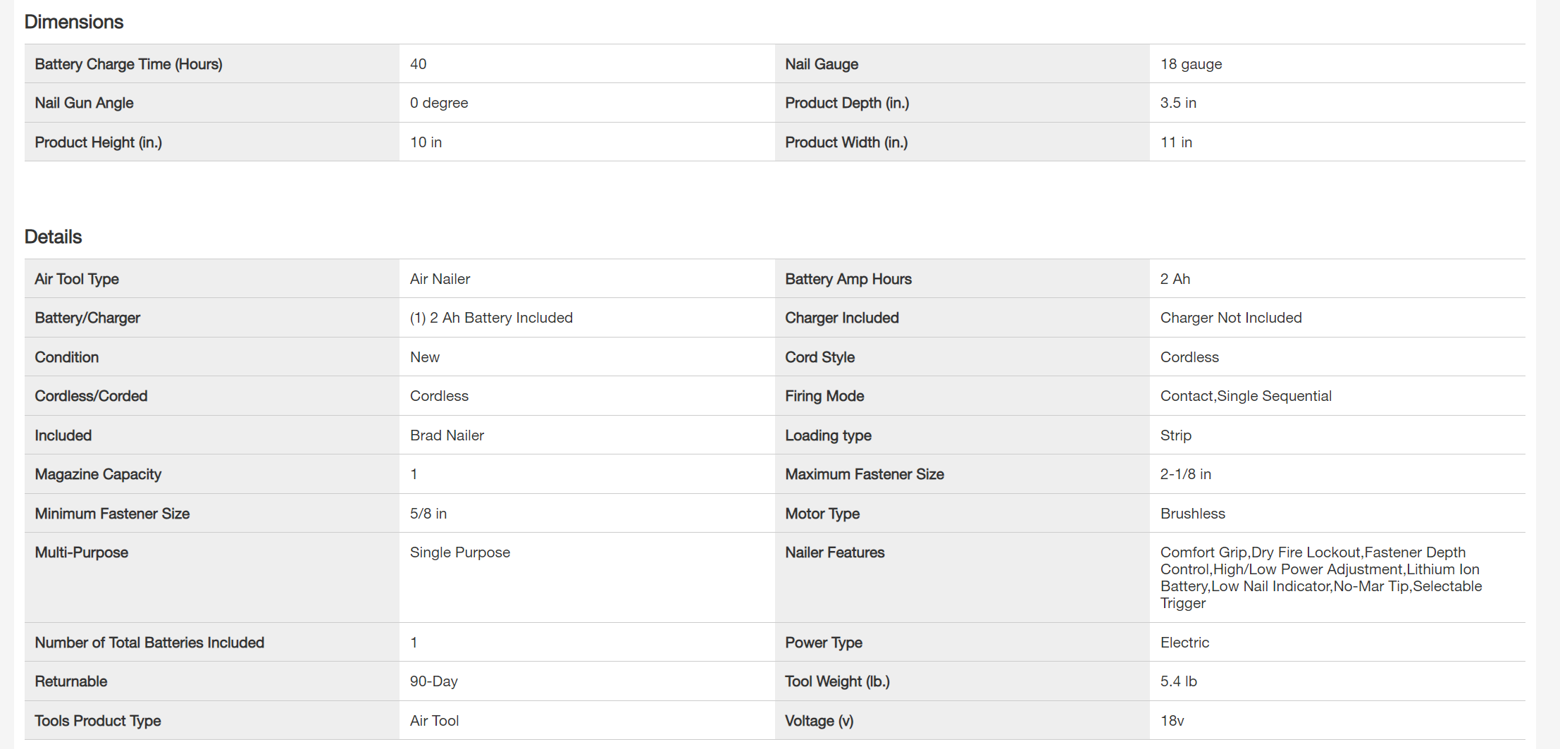Viewport: 1560px width, 749px height.
Task: Click the Product Height (in.) label
Action: [x=98, y=142]
